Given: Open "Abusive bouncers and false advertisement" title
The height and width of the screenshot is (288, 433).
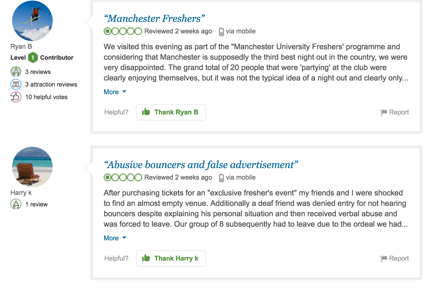Looking at the screenshot, I should point(201,165).
